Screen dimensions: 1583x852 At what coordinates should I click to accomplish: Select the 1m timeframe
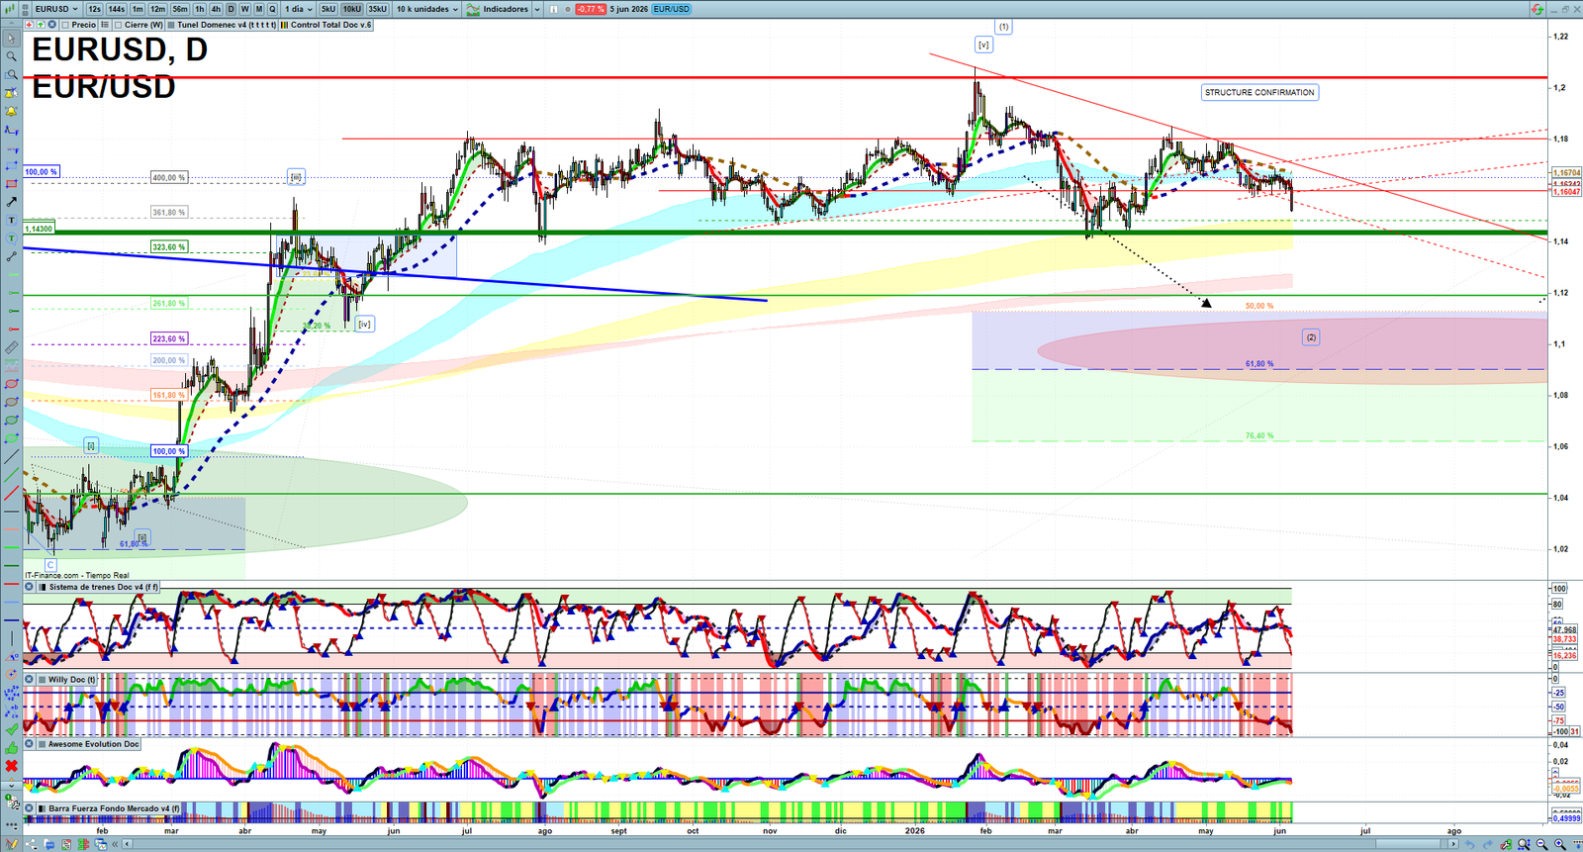[138, 9]
